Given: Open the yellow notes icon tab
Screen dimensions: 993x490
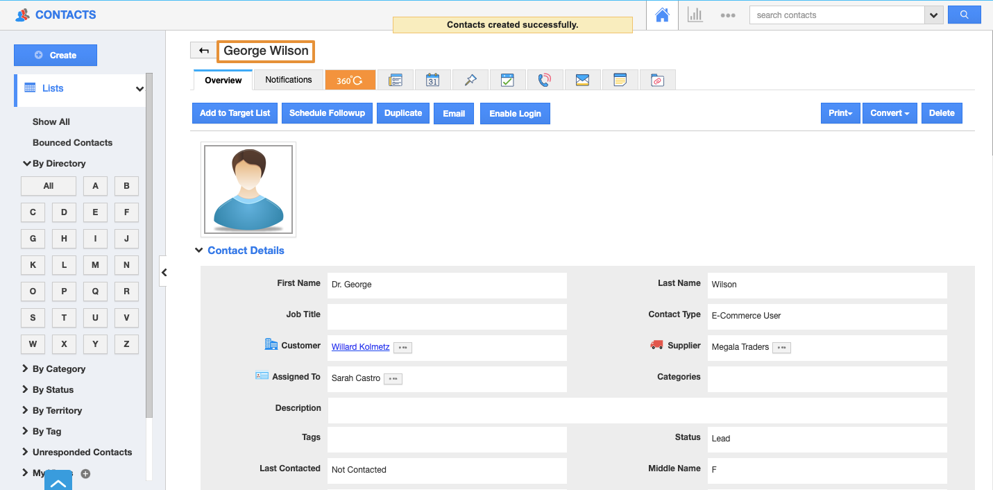Looking at the screenshot, I should coord(620,80).
